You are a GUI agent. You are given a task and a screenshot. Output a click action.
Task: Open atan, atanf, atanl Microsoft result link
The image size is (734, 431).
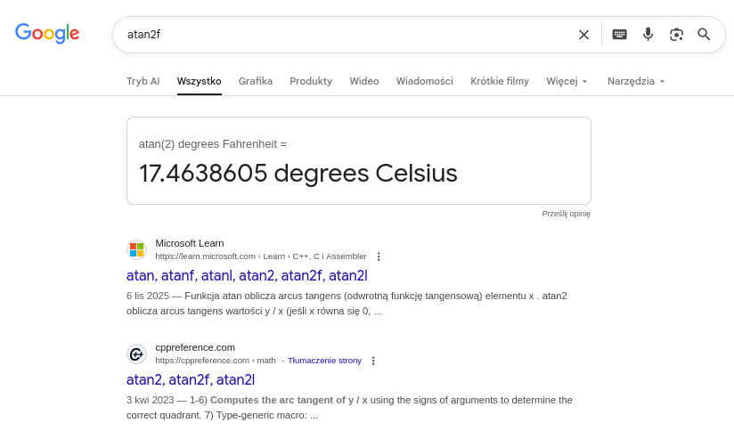247,275
